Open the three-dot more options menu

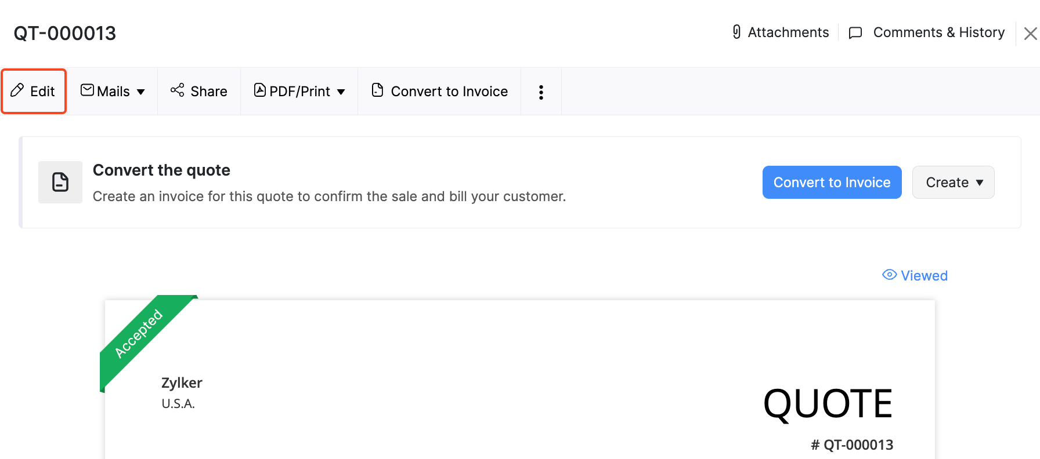[541, 92]
